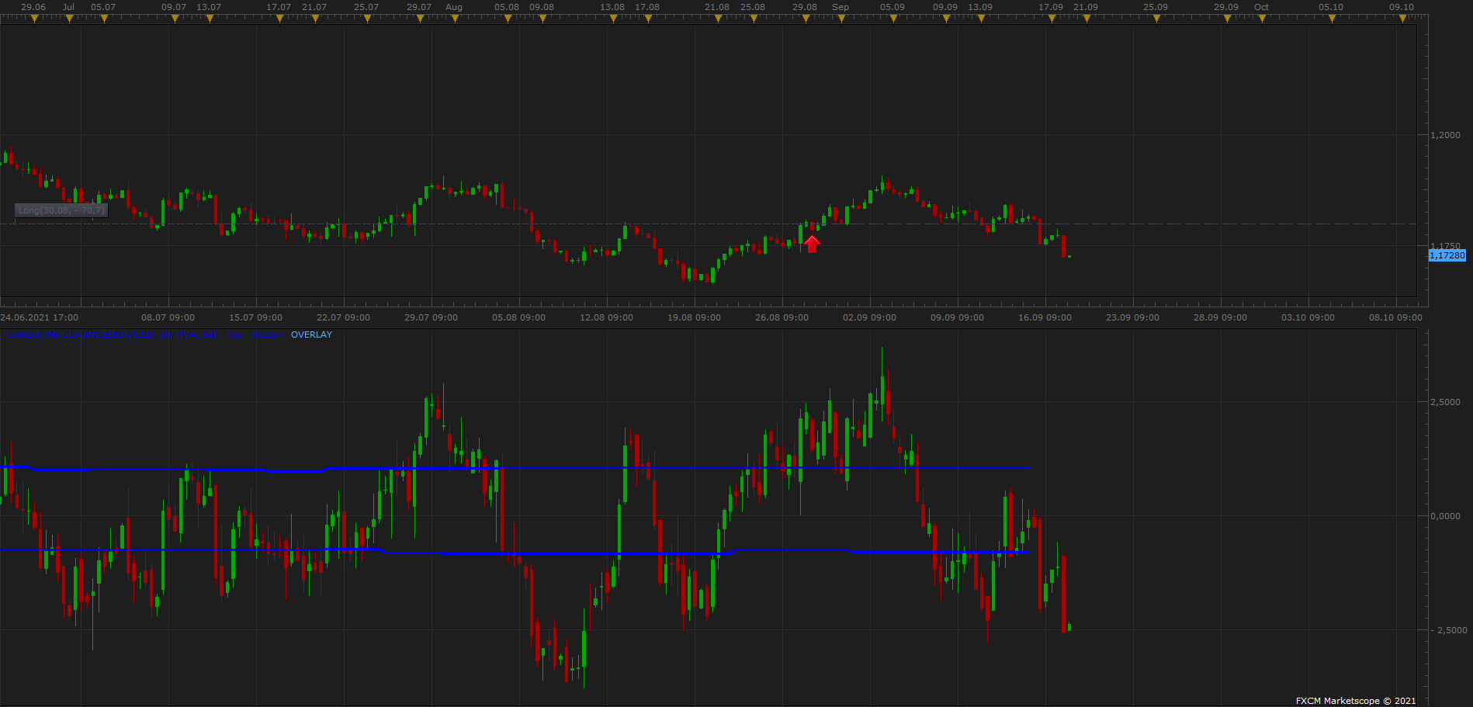Pick the orange marker under 25.07
1473x707 pixels.
[367, 19]
